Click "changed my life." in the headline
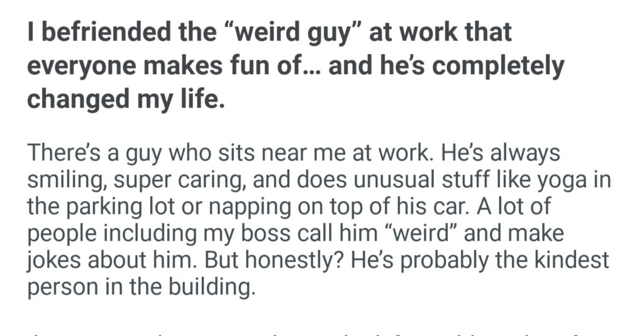The width and height of the screenshot is (644, 336). (x=126, y=99)
